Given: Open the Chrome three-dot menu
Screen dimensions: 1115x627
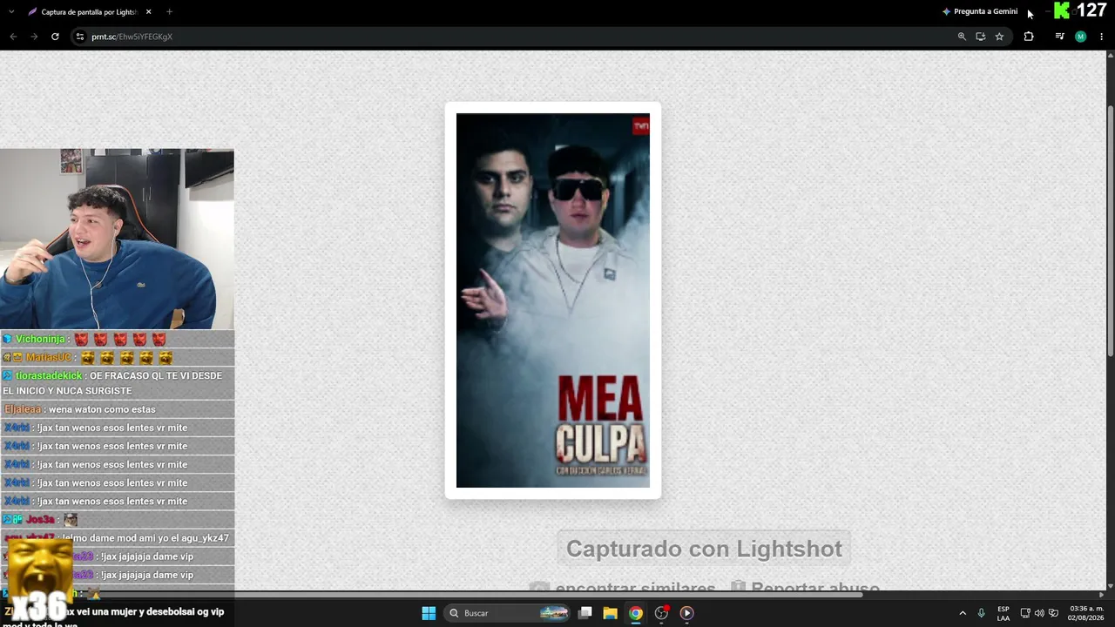Looking at the screenshot, I should [1102, 37].
